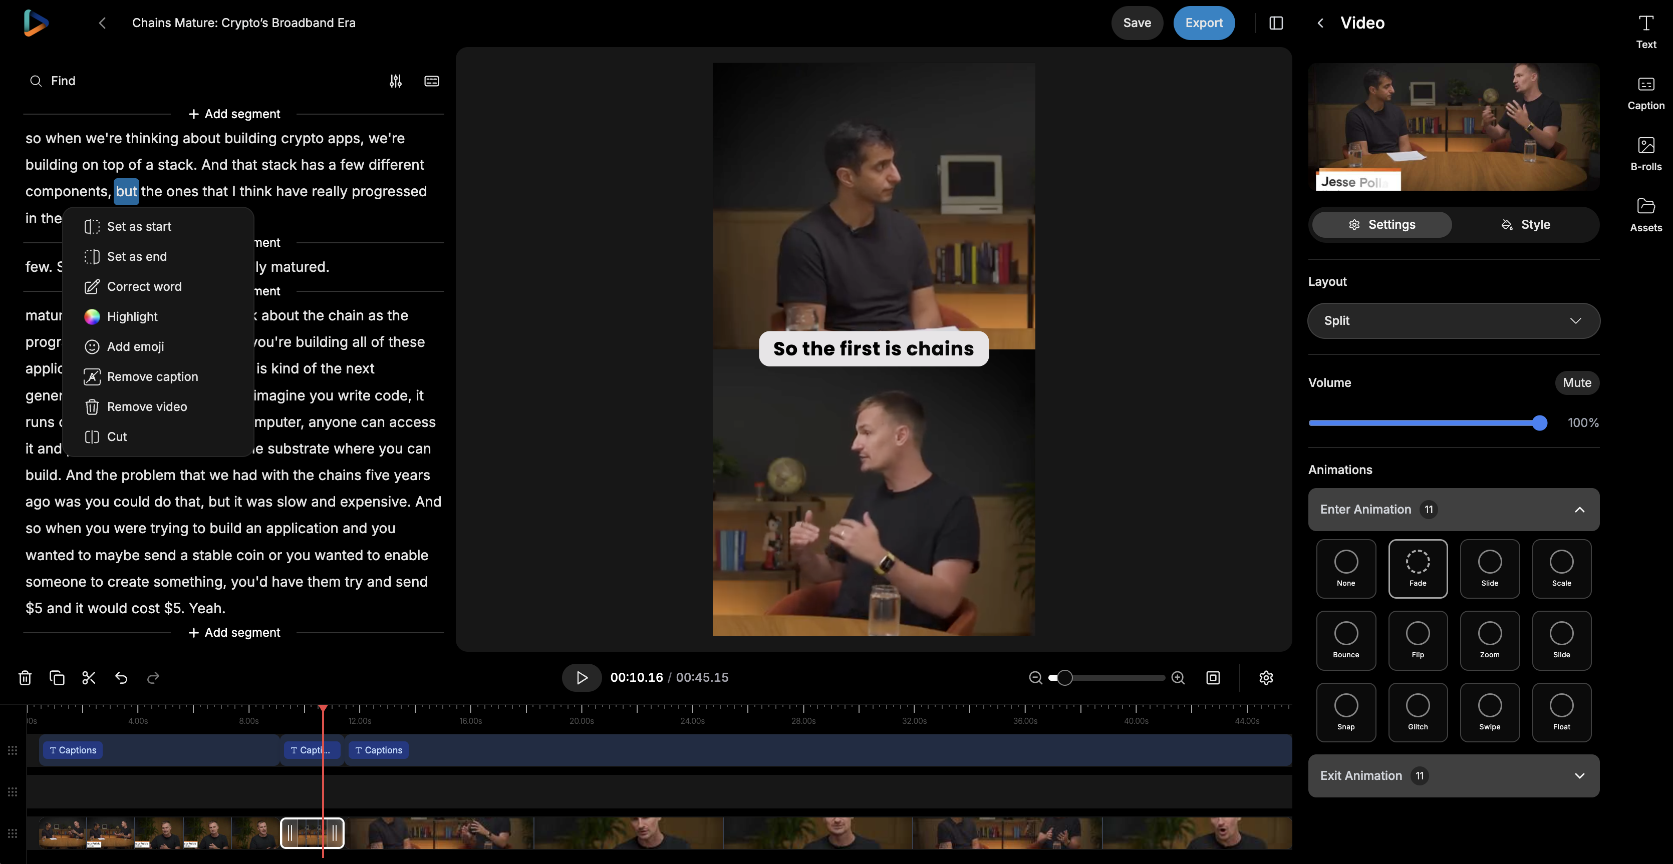Export the video project
The height and width of the screenshot is (864, 1673).
tap(1204, 22)
